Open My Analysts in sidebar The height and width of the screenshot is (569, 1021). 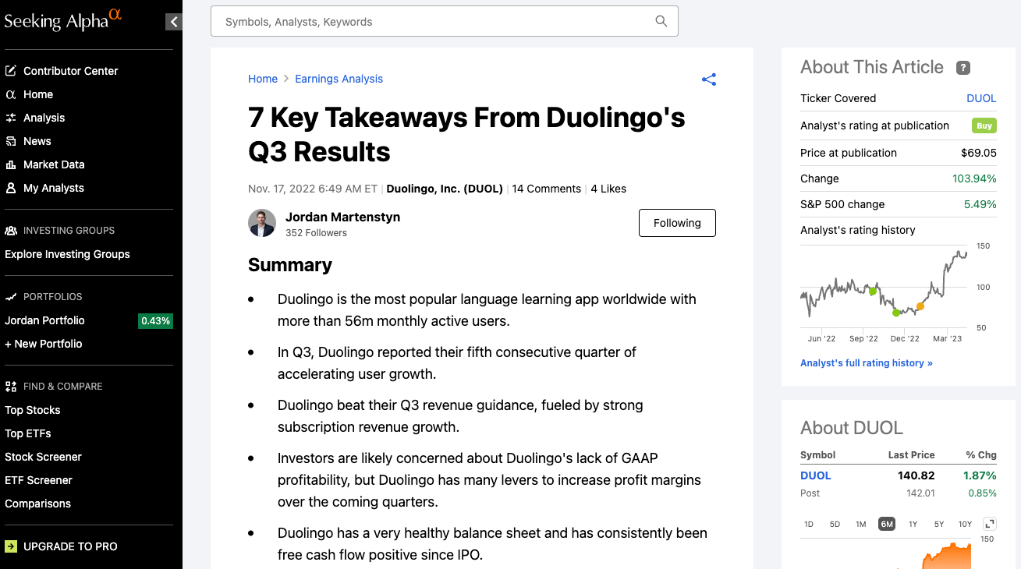point(54,188)
